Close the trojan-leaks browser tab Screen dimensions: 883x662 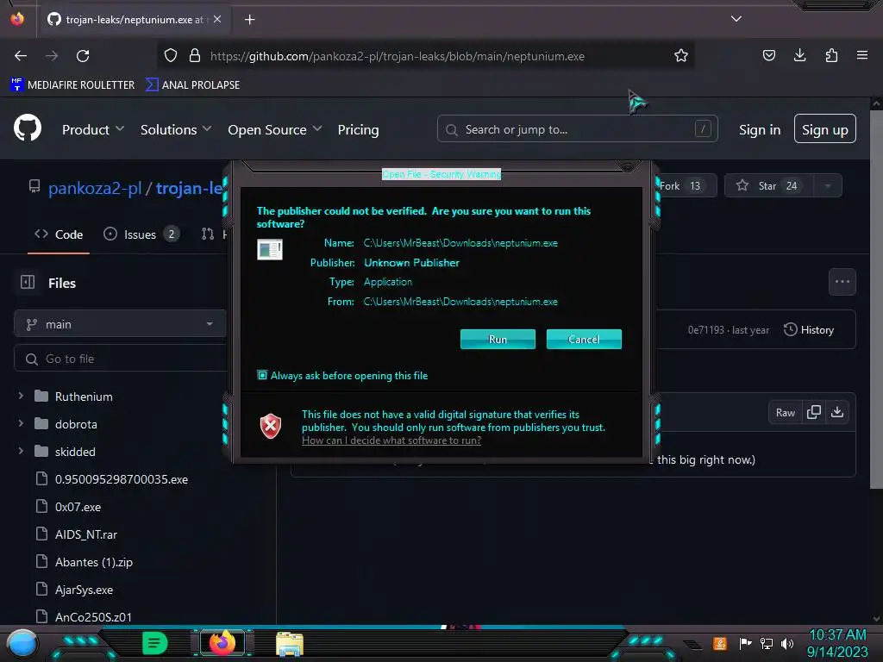217,19
